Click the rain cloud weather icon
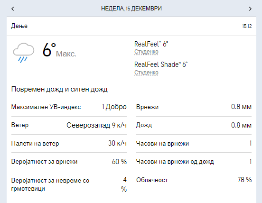This screenshot has width=262, height=203. pos(24,53)
